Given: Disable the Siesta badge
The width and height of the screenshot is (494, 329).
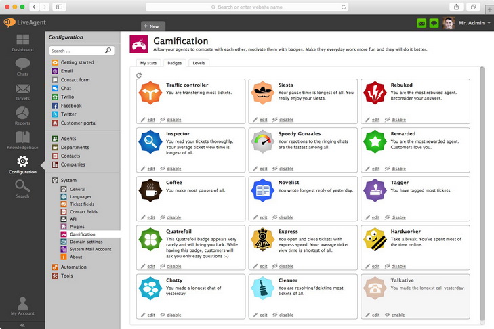Looking at the screenshot, I should pos(283,120).
